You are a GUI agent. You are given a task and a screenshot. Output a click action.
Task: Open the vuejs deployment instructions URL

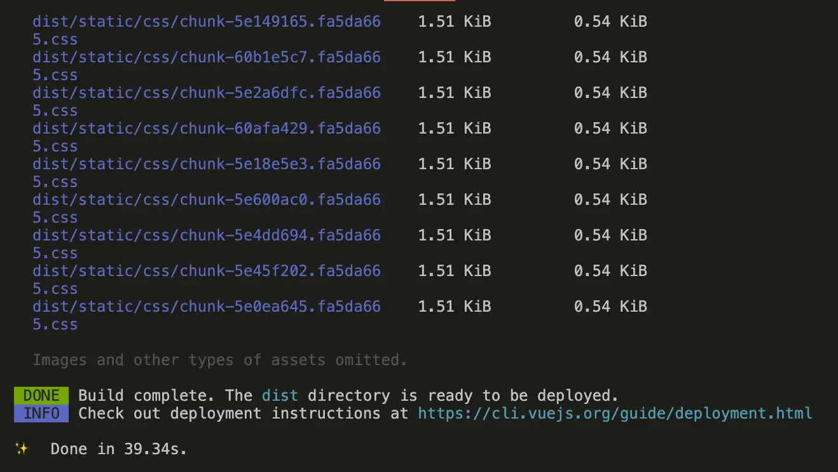pos(614,413)
